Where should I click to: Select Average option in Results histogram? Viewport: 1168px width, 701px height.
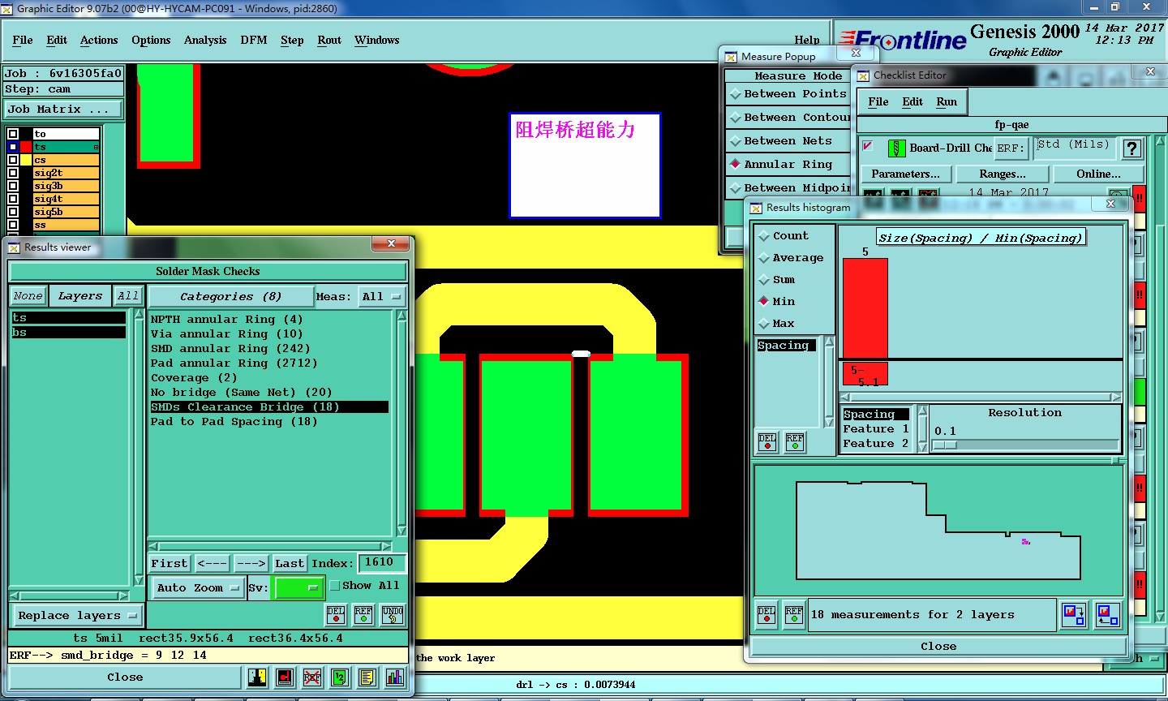790,258
